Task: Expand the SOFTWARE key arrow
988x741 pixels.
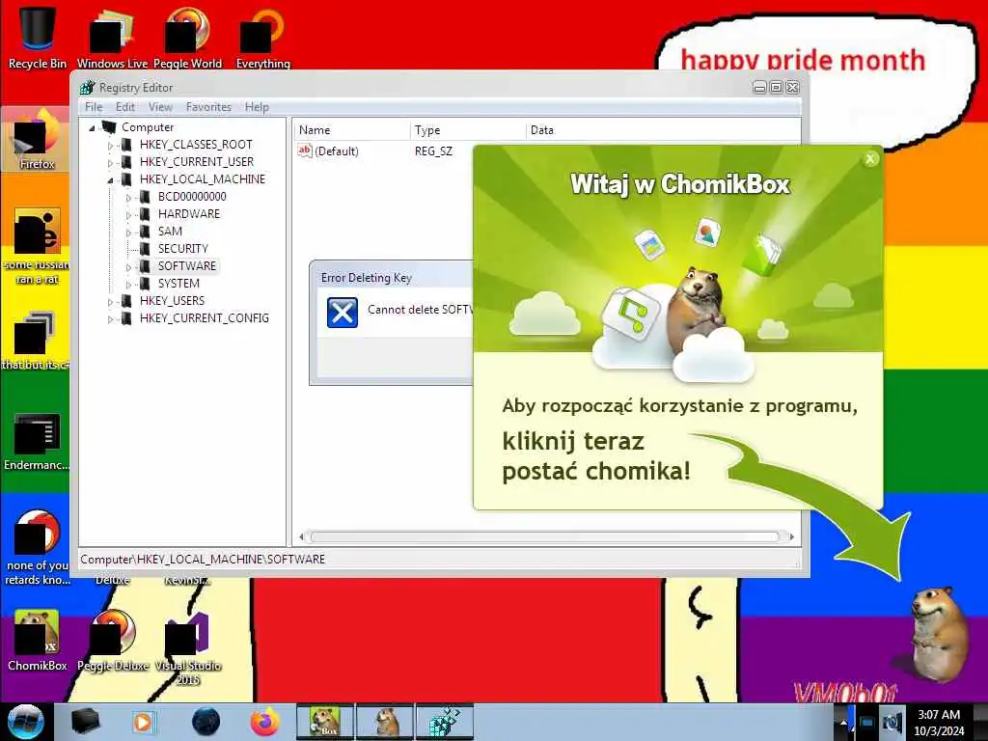Action: [x=128, y=267]
